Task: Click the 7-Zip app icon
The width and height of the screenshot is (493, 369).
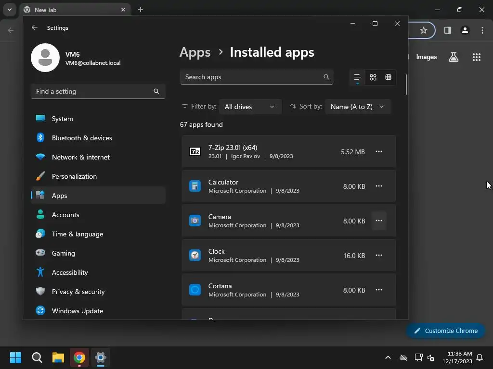Action: pyautogui.click(x=195, y=151)
